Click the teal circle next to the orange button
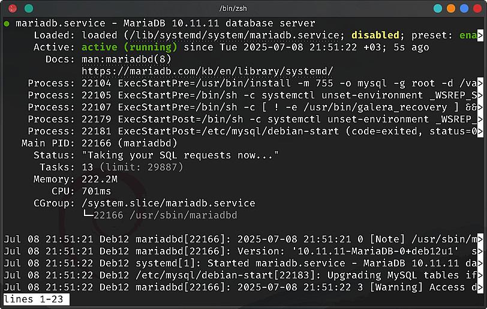487x309 pixels. (438, 8)
